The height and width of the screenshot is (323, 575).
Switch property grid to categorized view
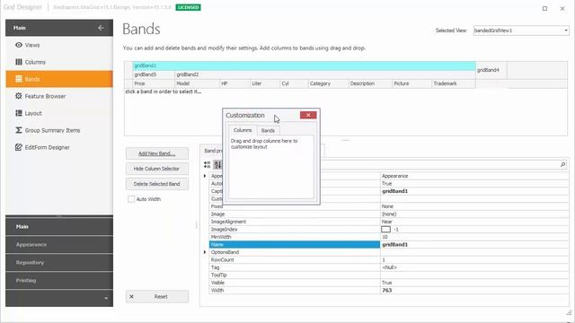(x=208, y=165)
